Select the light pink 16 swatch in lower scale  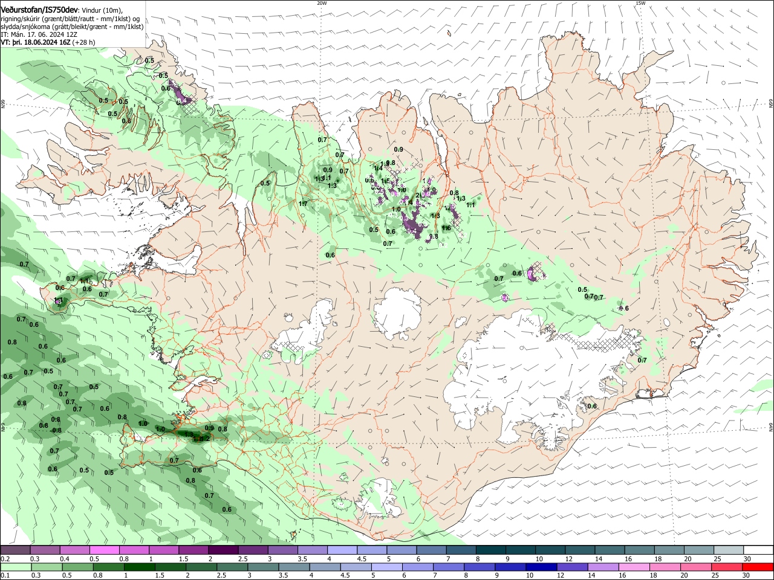[x=634, y=567]
